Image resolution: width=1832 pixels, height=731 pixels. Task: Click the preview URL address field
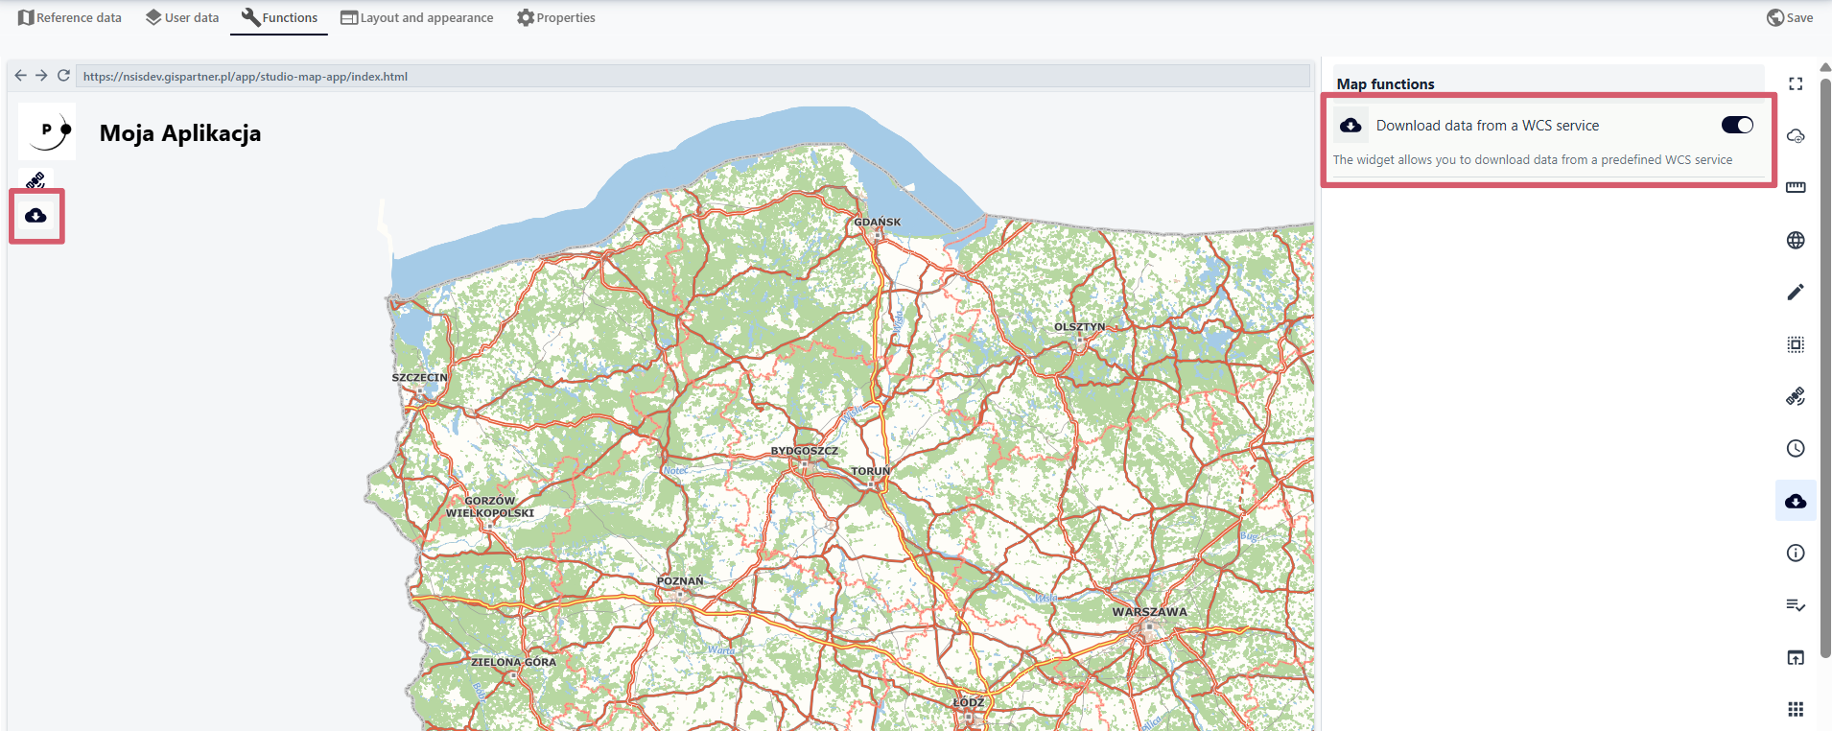tap(691, 77)
